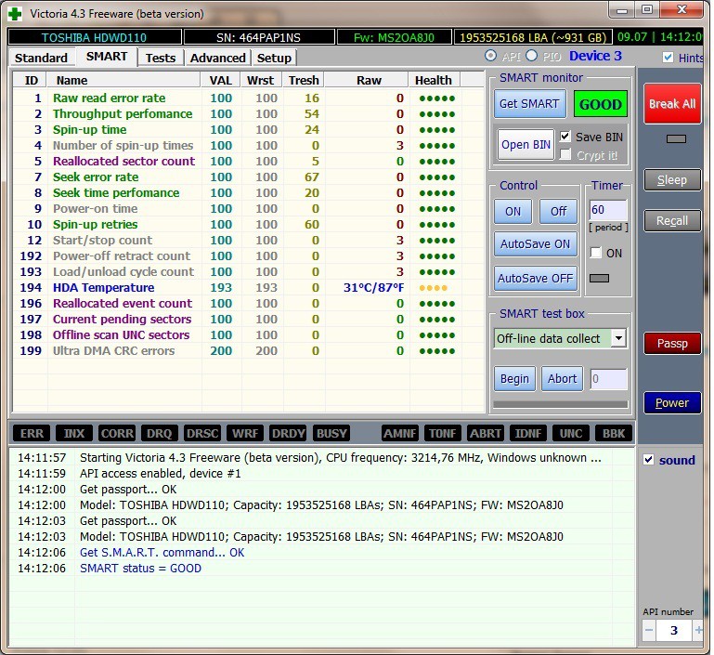Click the WRF status indicator
The image size is (714, 655).
[x=245, y=433]
